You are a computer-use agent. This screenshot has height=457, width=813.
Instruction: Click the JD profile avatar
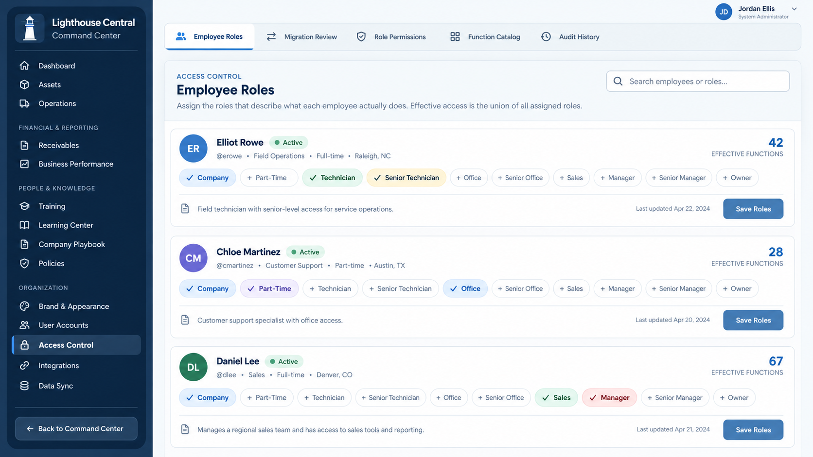[x=724, y=12]
